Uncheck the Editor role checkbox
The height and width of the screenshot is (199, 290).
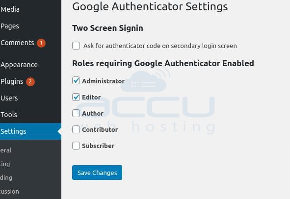pos(76,97)
